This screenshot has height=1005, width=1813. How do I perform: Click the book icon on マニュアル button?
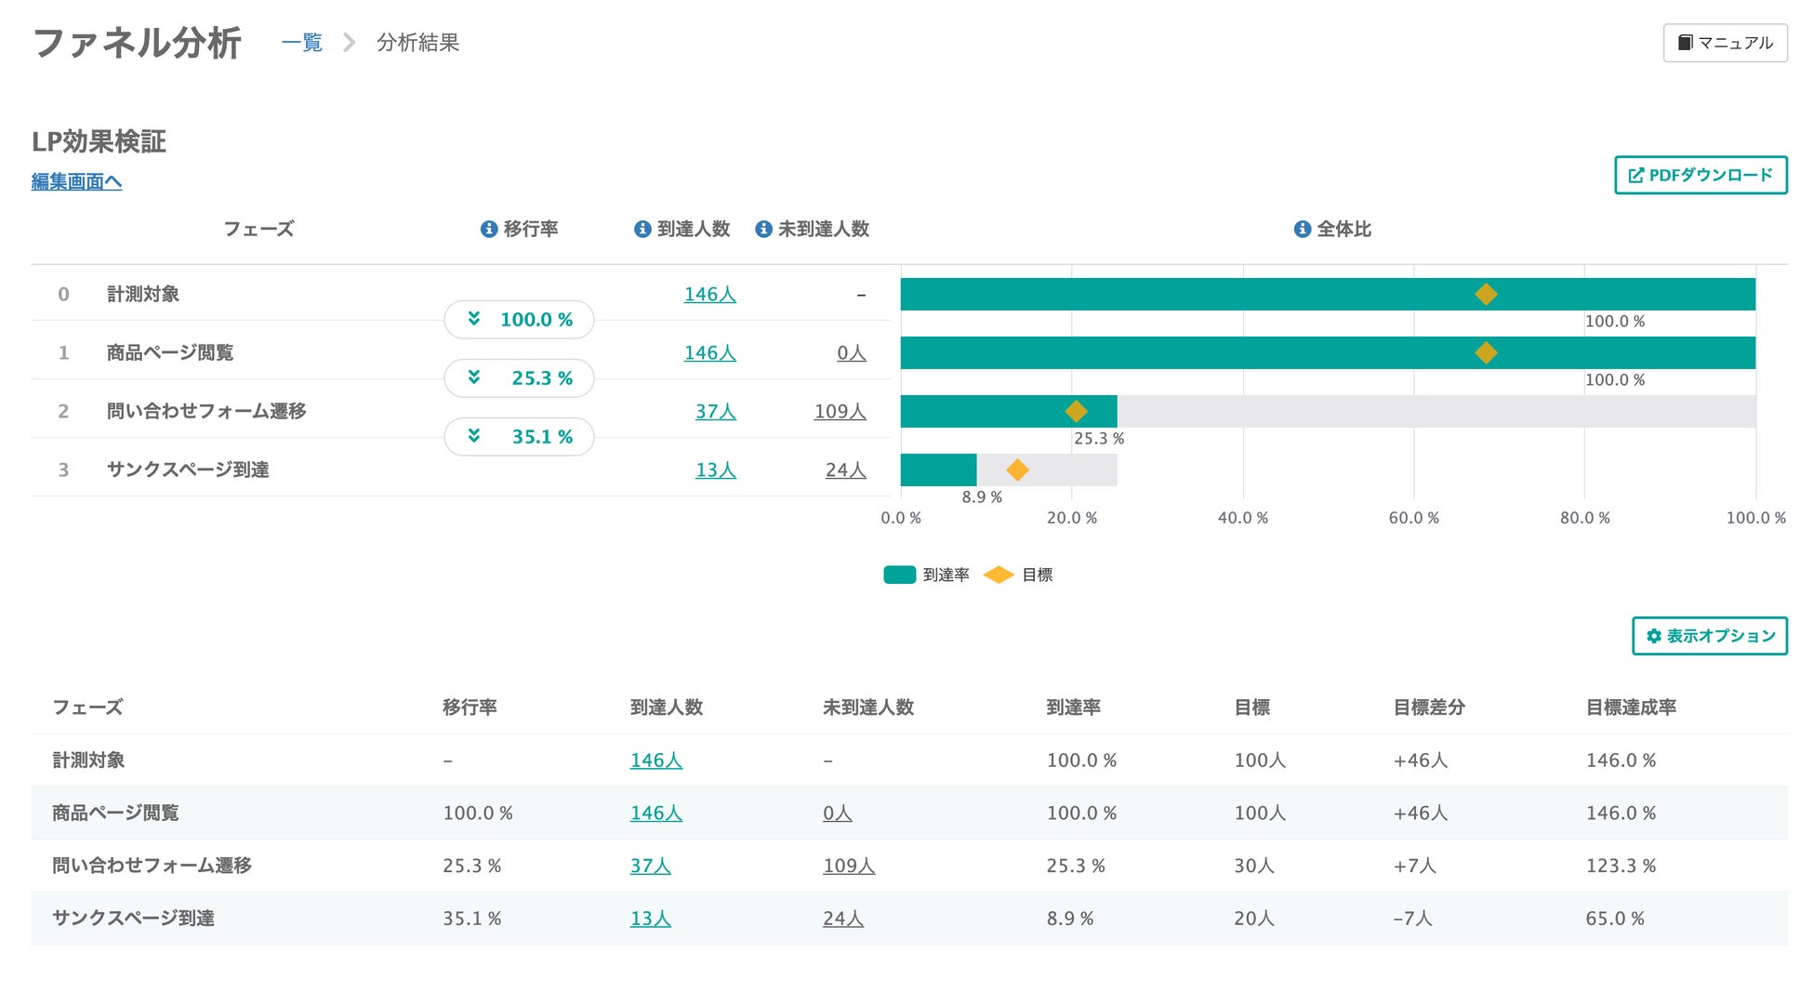click(1685, 43)
